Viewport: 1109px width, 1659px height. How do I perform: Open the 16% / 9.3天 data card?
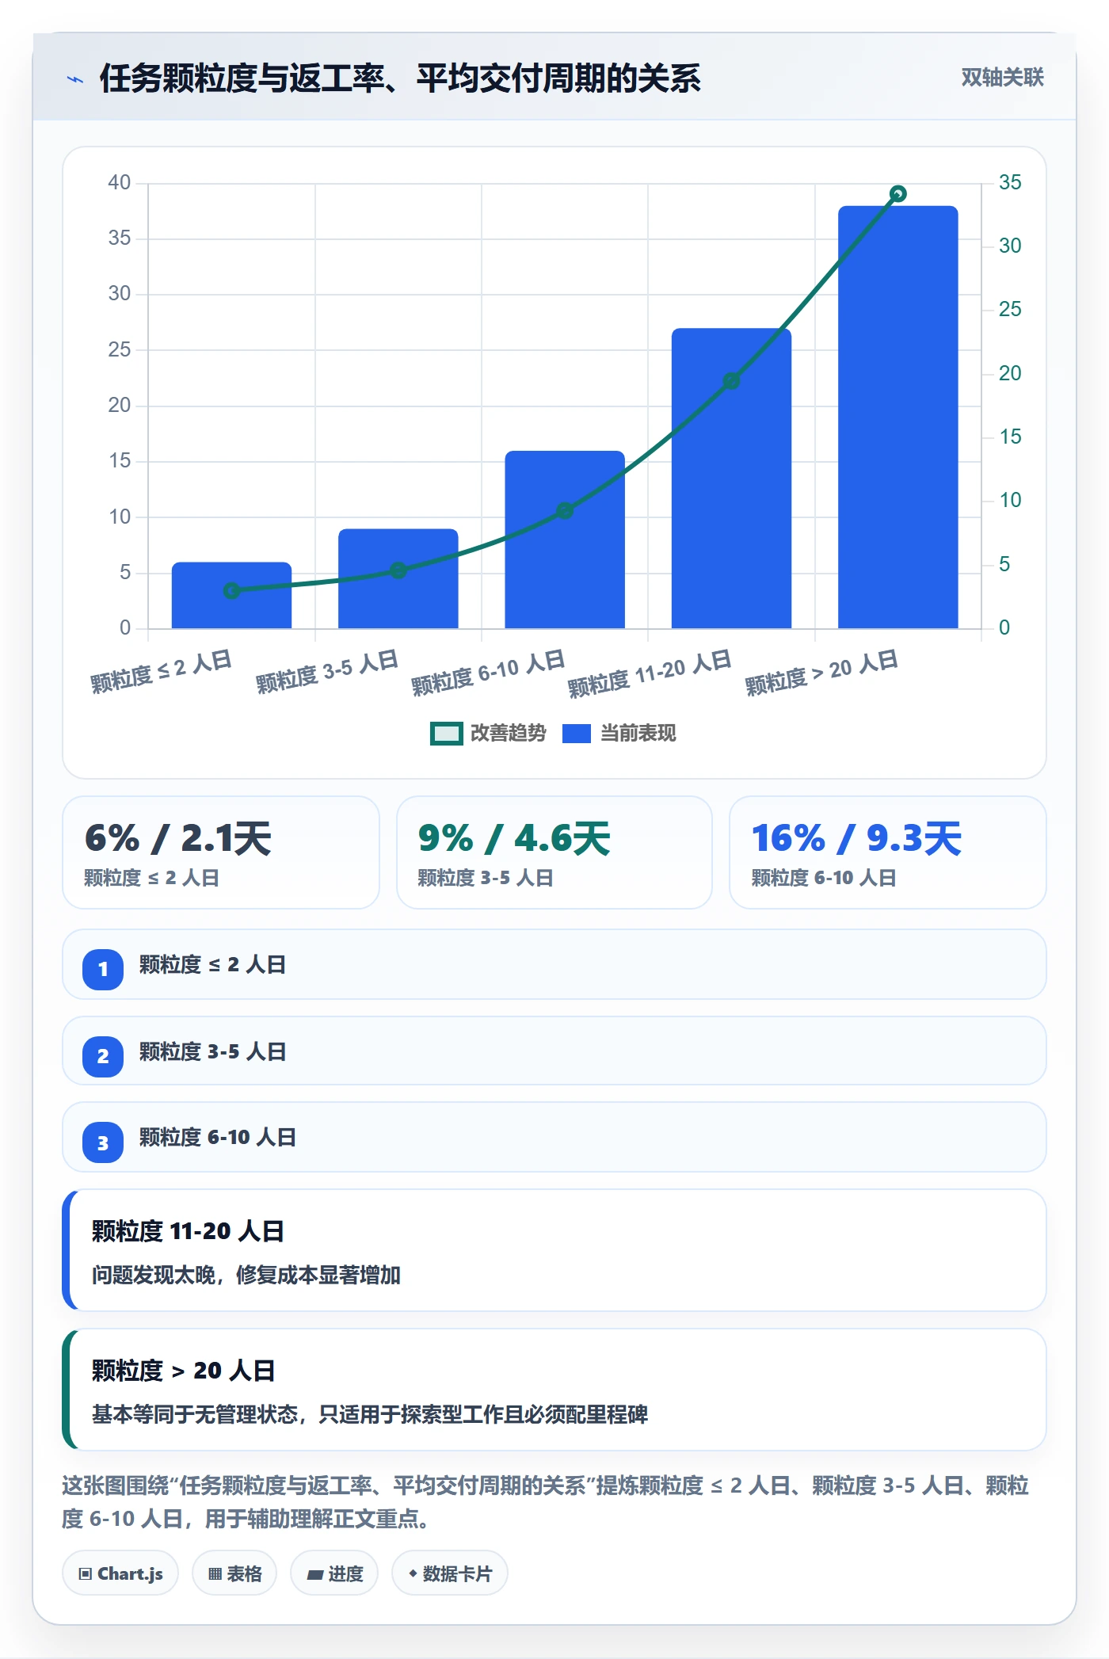(x=888, y=852)
